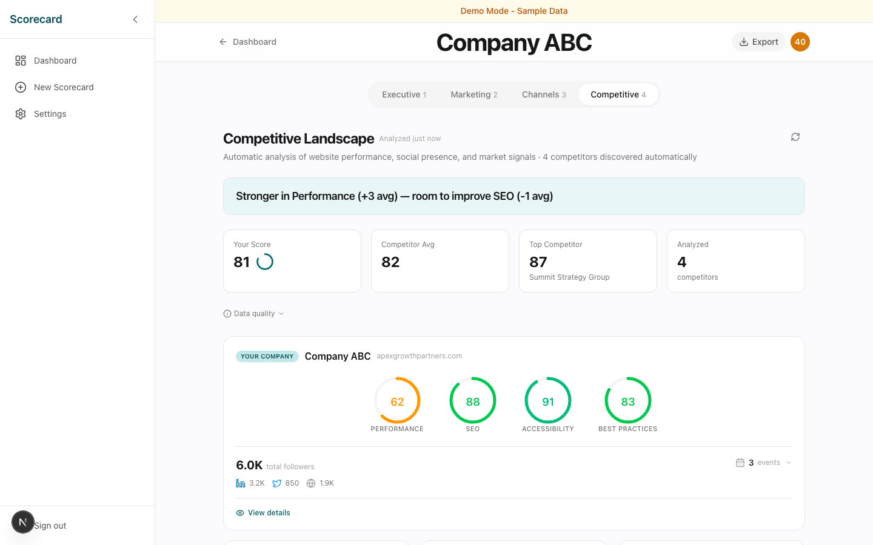
Task: Switch to the Executive tab
Action: point(404,94)
